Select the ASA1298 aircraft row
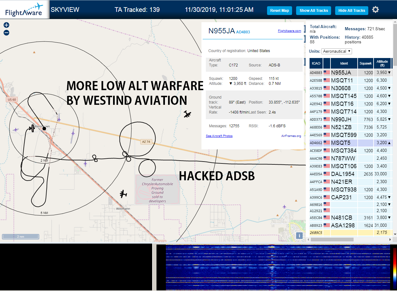 (350, 225)
